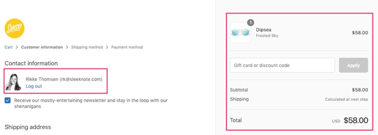This screenshot has width=378, height=135.
Task: Go to Shipping method breadcrumb step
Action: click(87, 47)
